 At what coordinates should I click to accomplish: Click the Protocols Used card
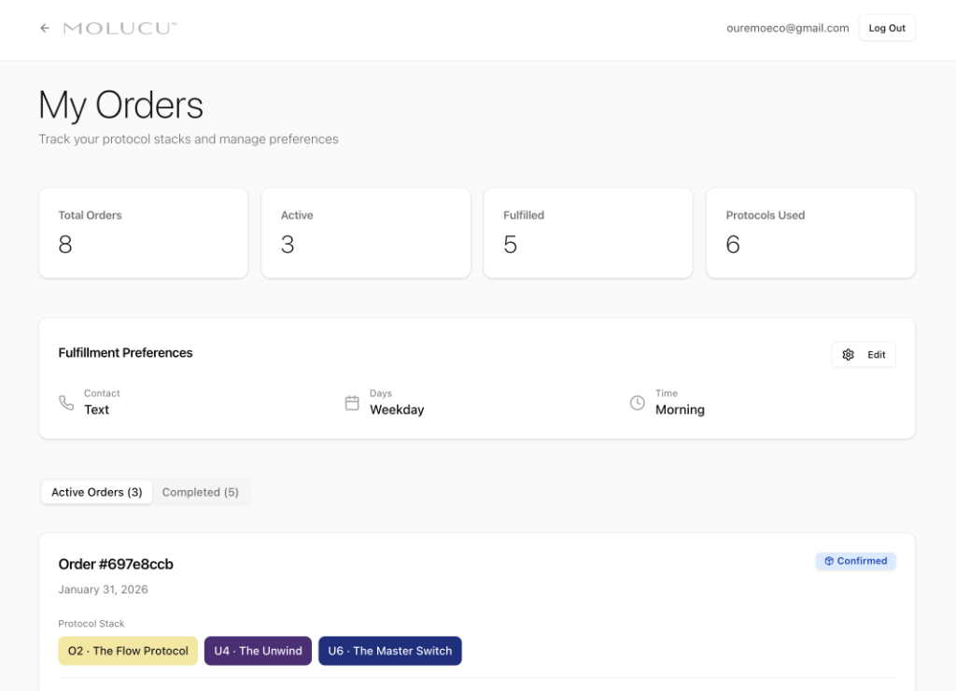click(x=810, y=233)
